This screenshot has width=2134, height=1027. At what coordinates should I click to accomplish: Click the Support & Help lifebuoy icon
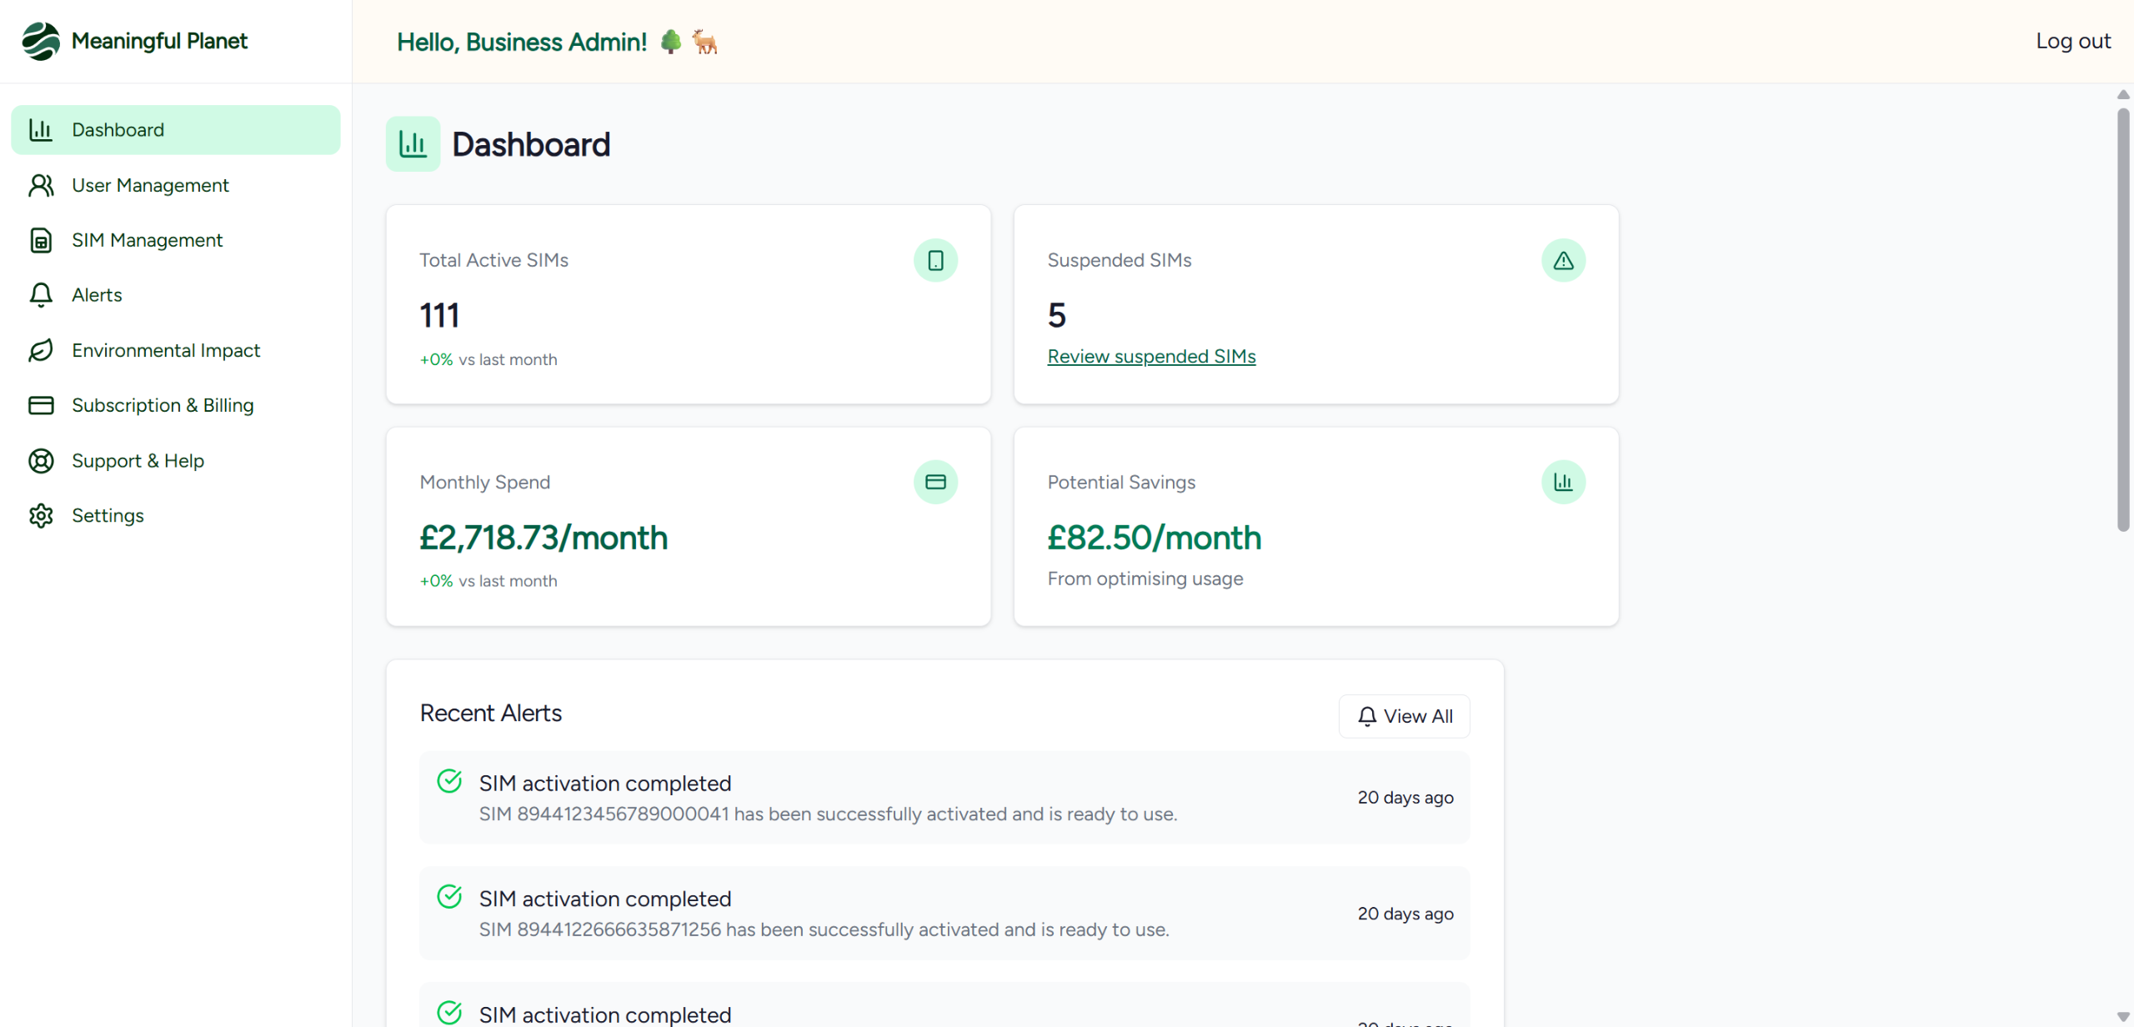click(41, 460)
